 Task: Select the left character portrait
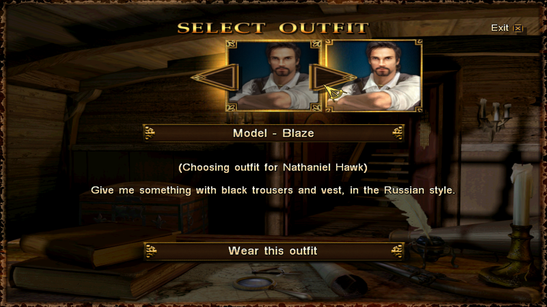(273, 76)
